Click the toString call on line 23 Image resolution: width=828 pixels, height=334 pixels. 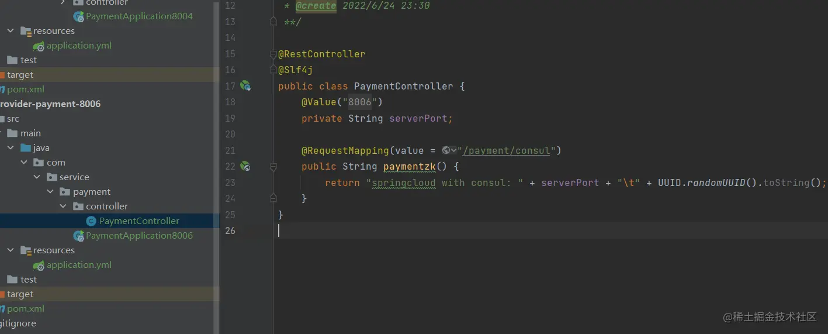point(786,183)
